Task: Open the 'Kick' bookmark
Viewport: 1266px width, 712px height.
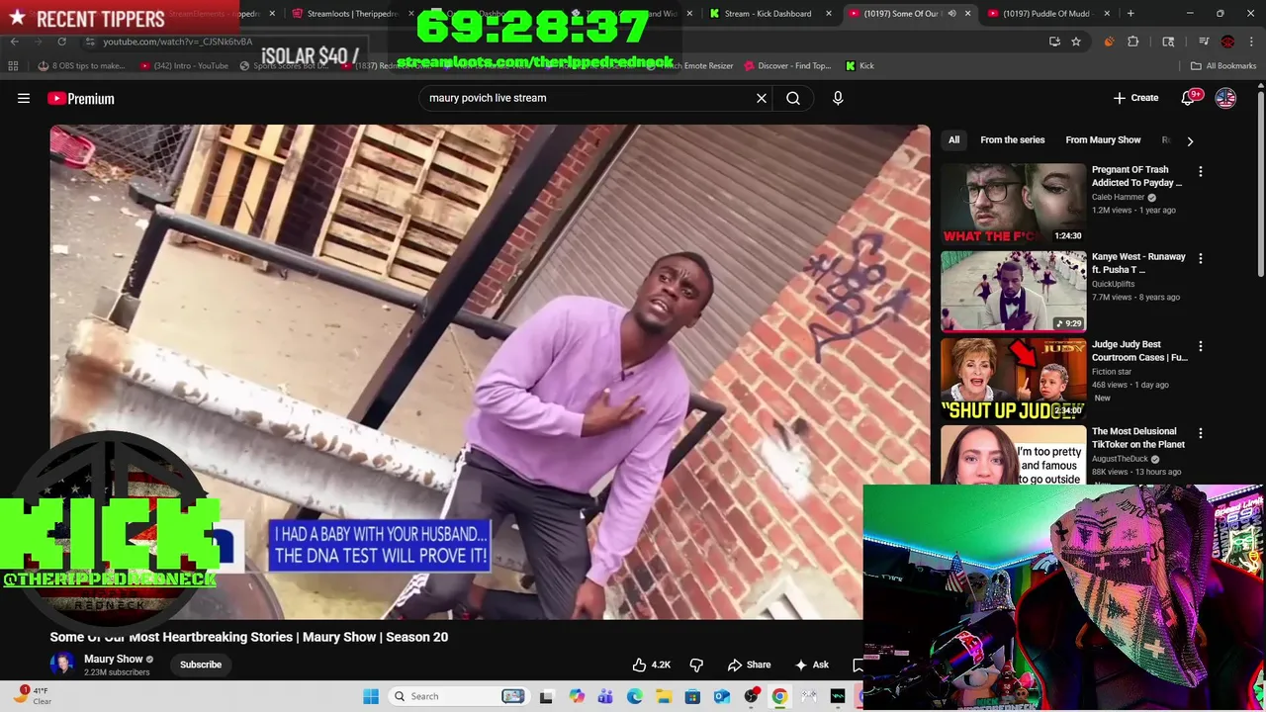Action: pyautogui.click(x=859, y=66)
